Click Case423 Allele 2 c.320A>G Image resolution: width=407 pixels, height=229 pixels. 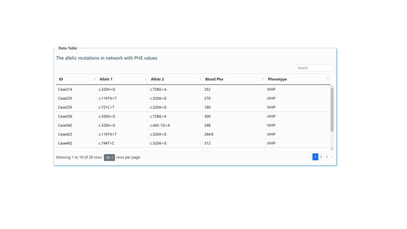[158, 134]
